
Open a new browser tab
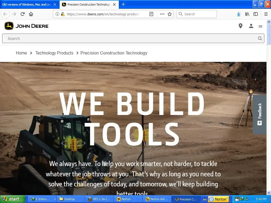pyautogui.click(x=123, y=4)
